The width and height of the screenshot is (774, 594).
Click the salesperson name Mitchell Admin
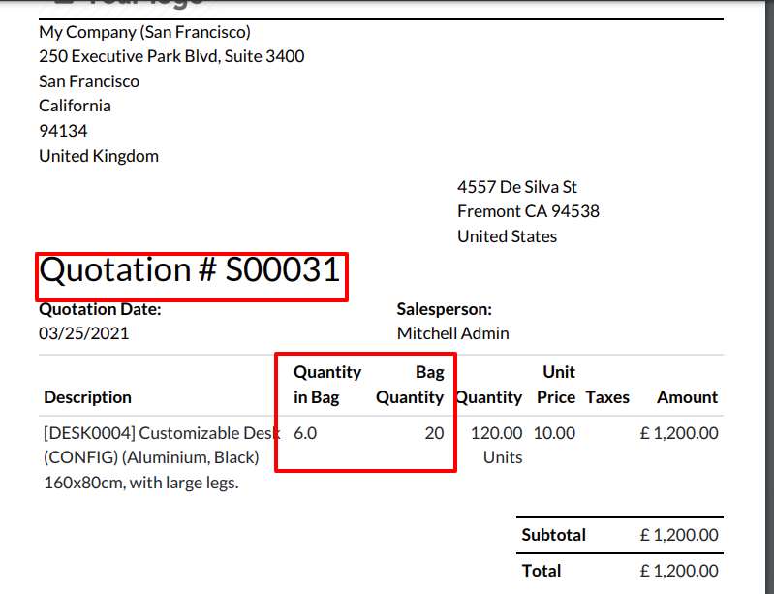(x=452, y=333)
